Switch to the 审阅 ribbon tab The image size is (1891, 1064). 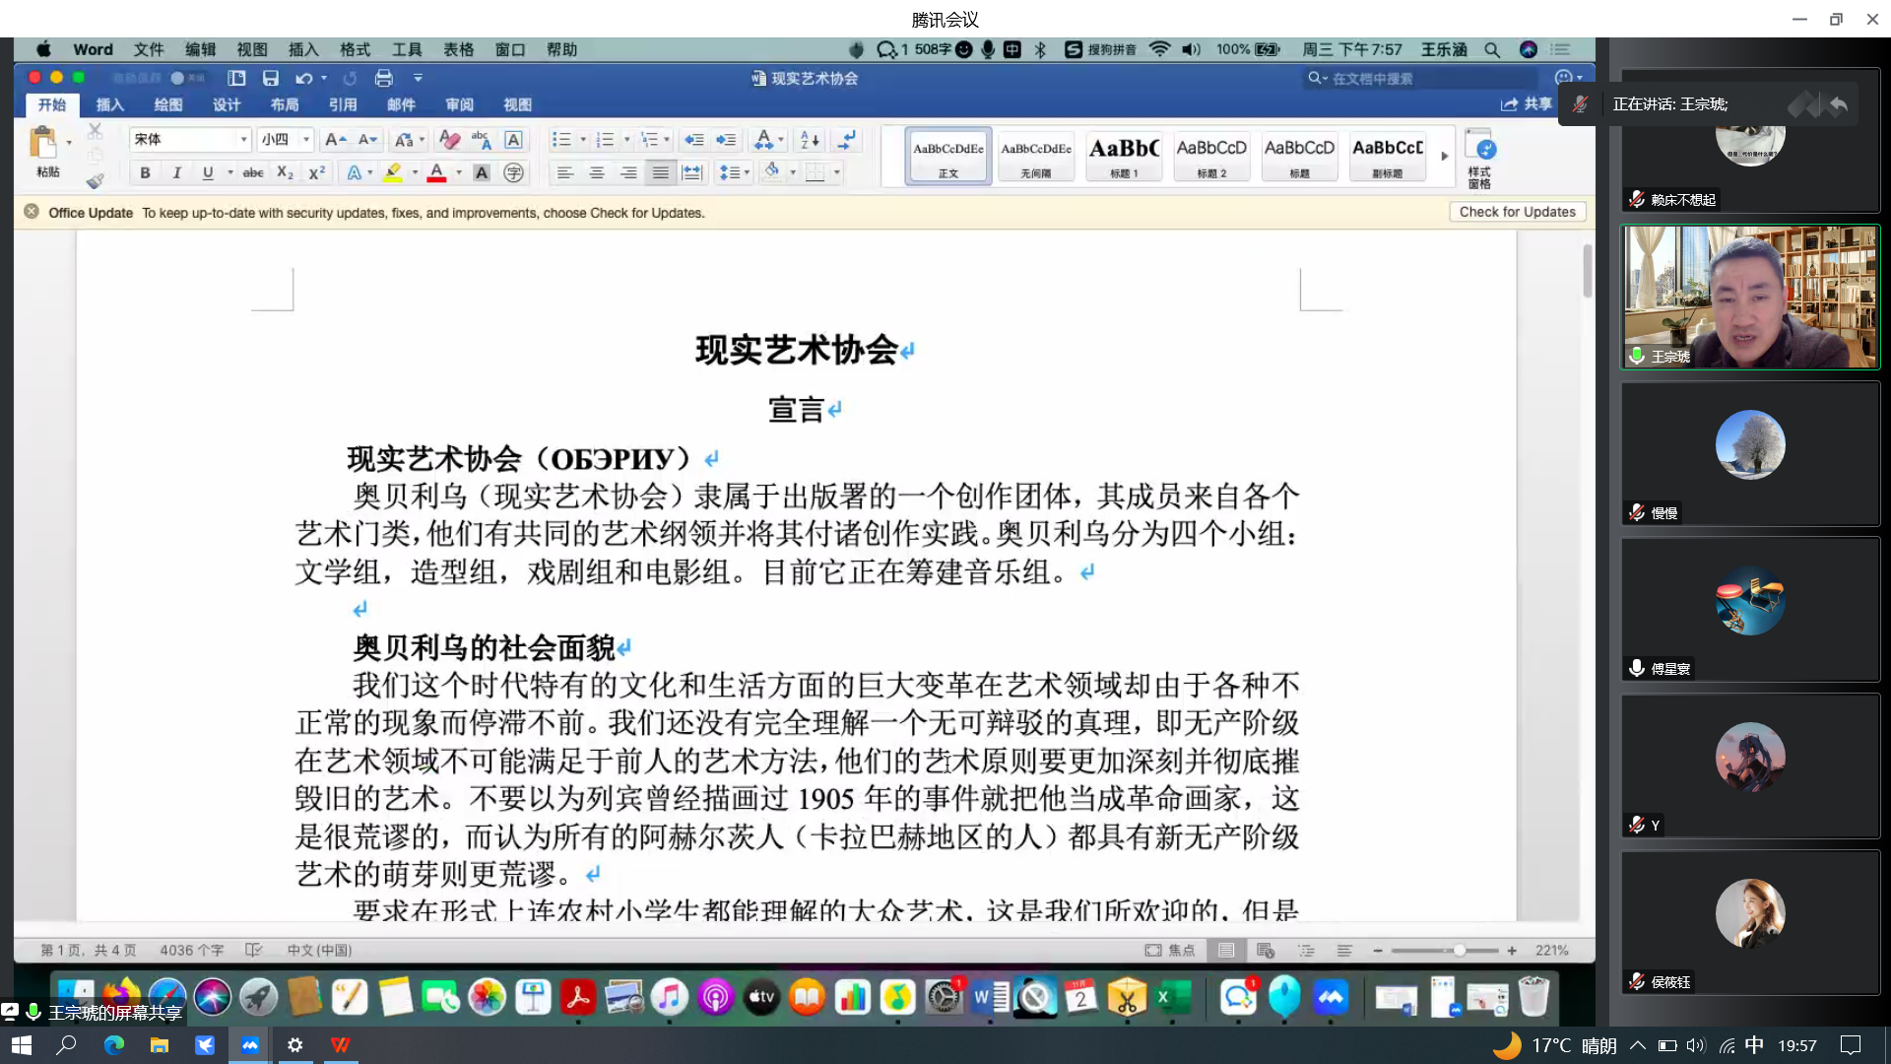coord(459,104)
